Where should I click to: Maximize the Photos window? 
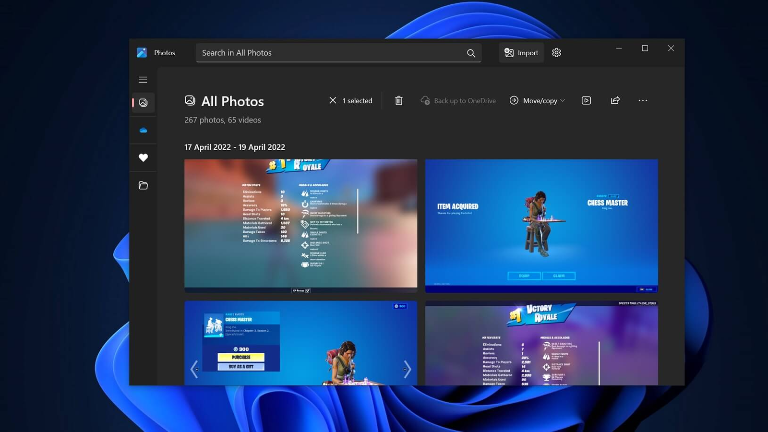tap(645, 48)
